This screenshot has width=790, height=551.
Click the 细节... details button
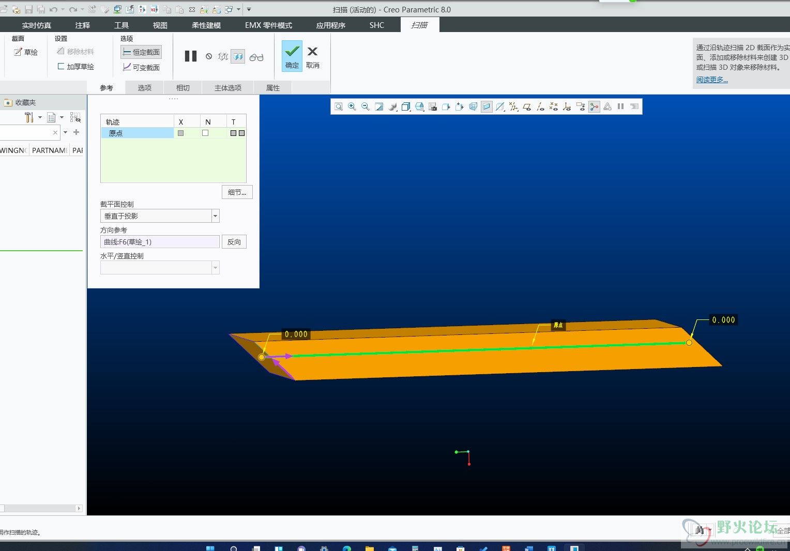pos(237,192)
